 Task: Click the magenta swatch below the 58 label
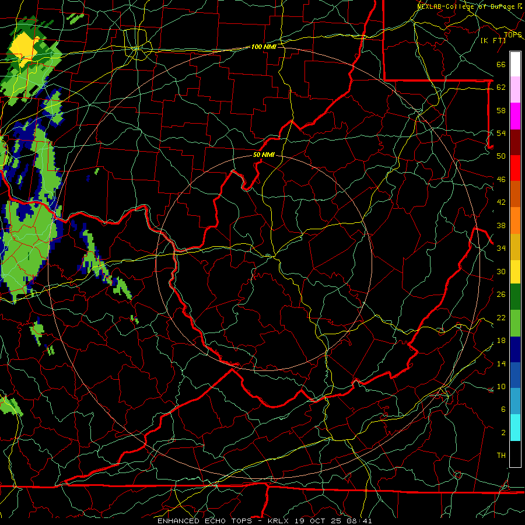515,116
